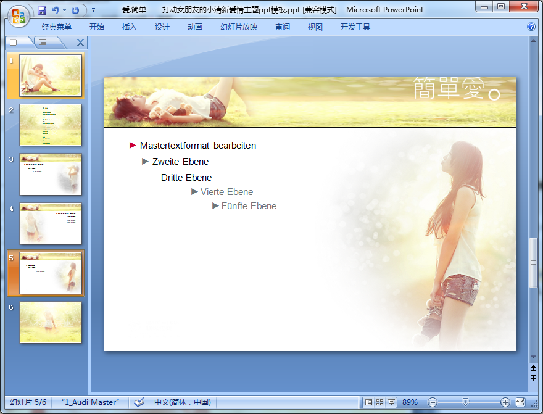Click the zoom slider handle
543x414 pixels.
[466, 402]
